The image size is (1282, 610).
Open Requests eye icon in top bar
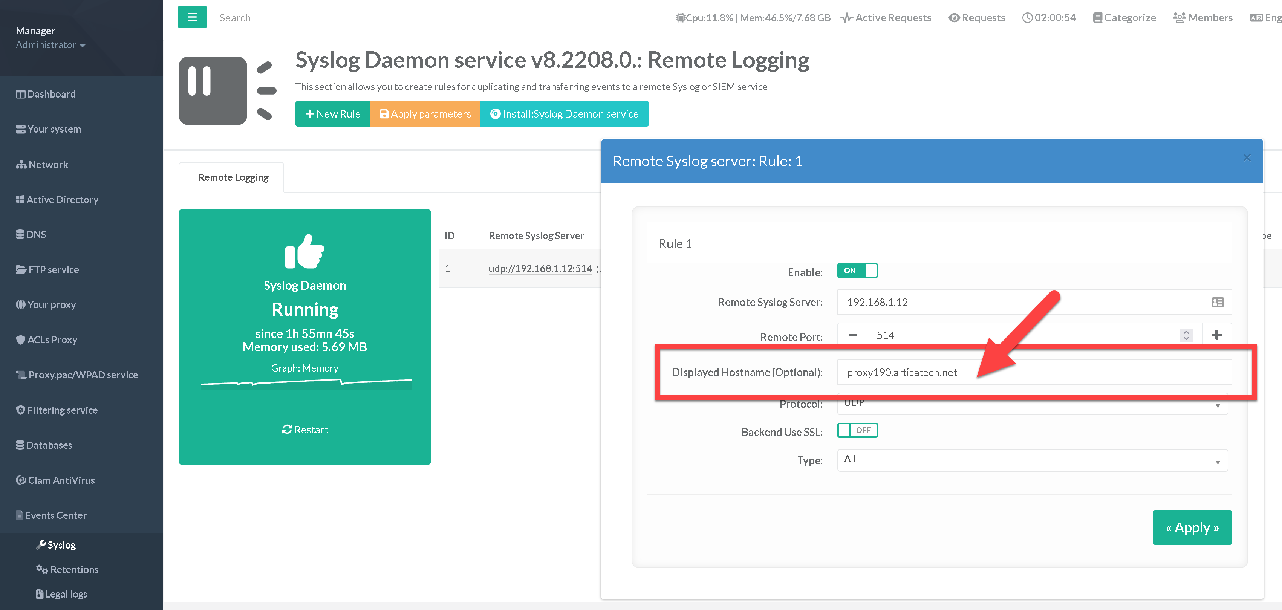pos(953,18)
